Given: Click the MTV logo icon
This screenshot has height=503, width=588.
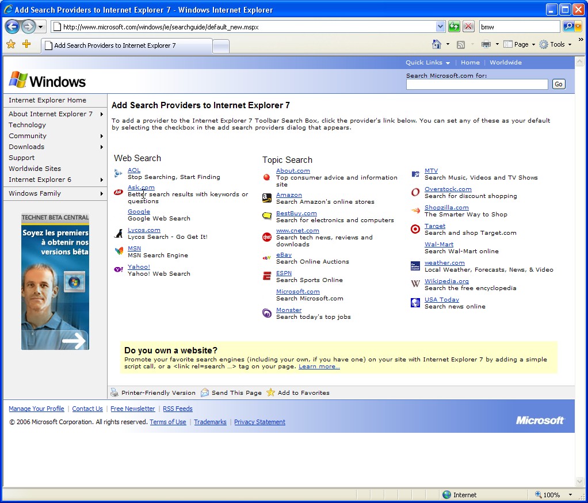Looking at the screenshot, I should tap(415, 174).
